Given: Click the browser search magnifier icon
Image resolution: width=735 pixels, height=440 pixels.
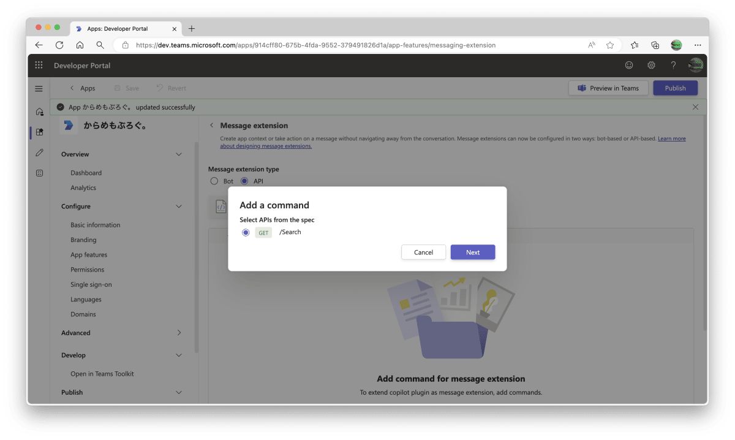Looking at the screenshot, I should click(x=100, y=45).
